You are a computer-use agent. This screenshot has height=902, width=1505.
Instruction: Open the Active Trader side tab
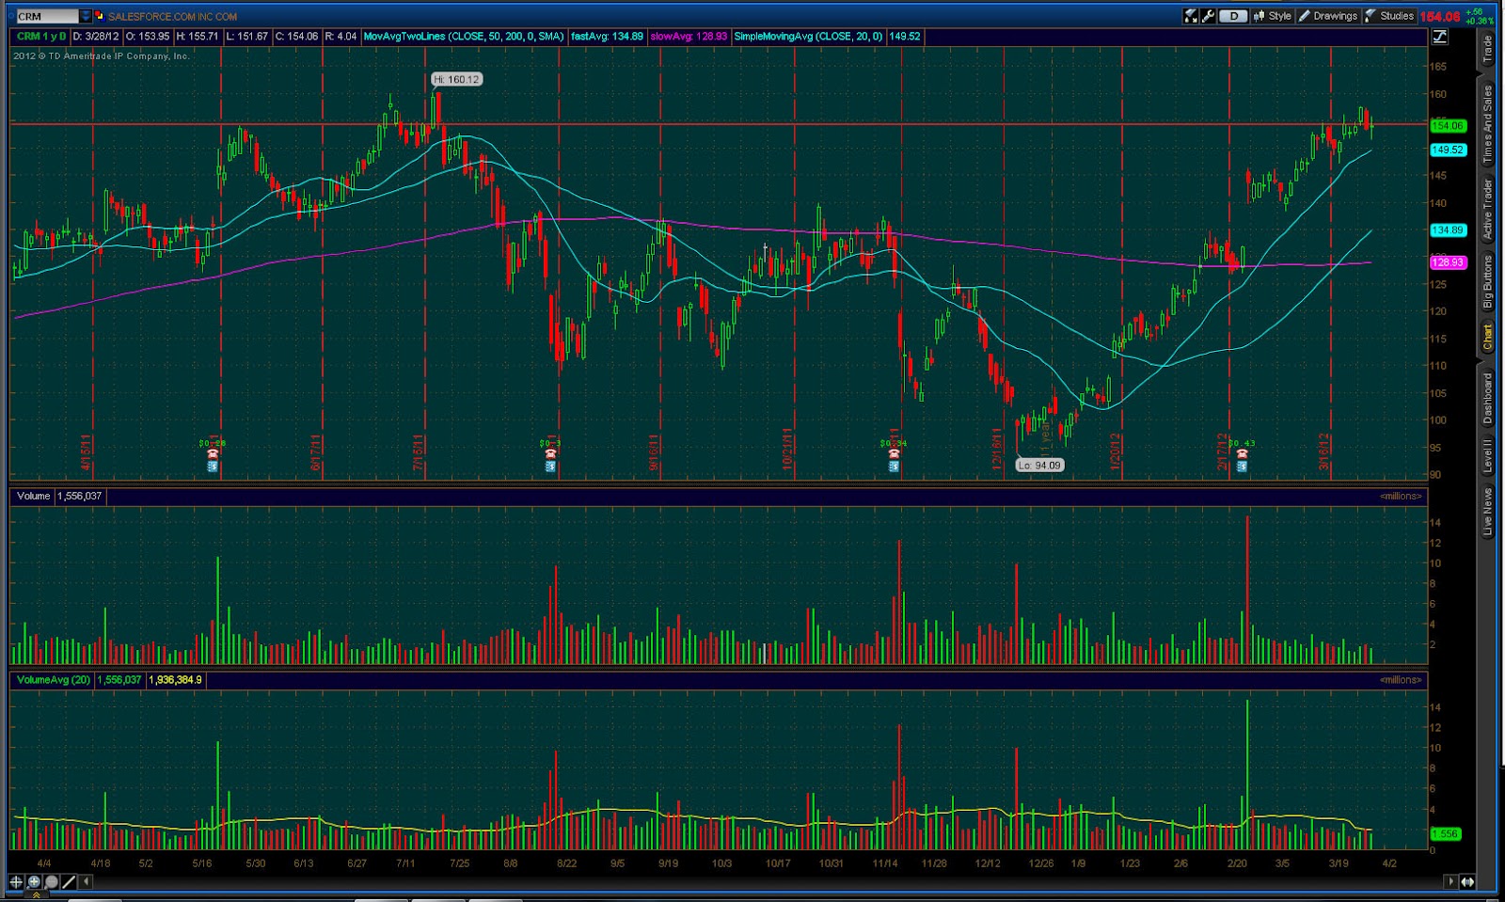click(x=1487, y=208)
